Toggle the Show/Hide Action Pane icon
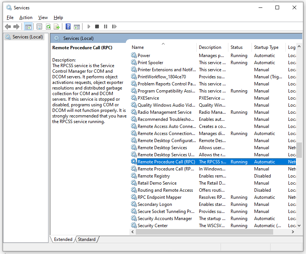306x254 pixels. pyautogui.click(x=77, y=26)
